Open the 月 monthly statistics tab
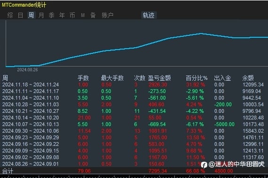This screenshot has height=178, width=268. (41, 15)
